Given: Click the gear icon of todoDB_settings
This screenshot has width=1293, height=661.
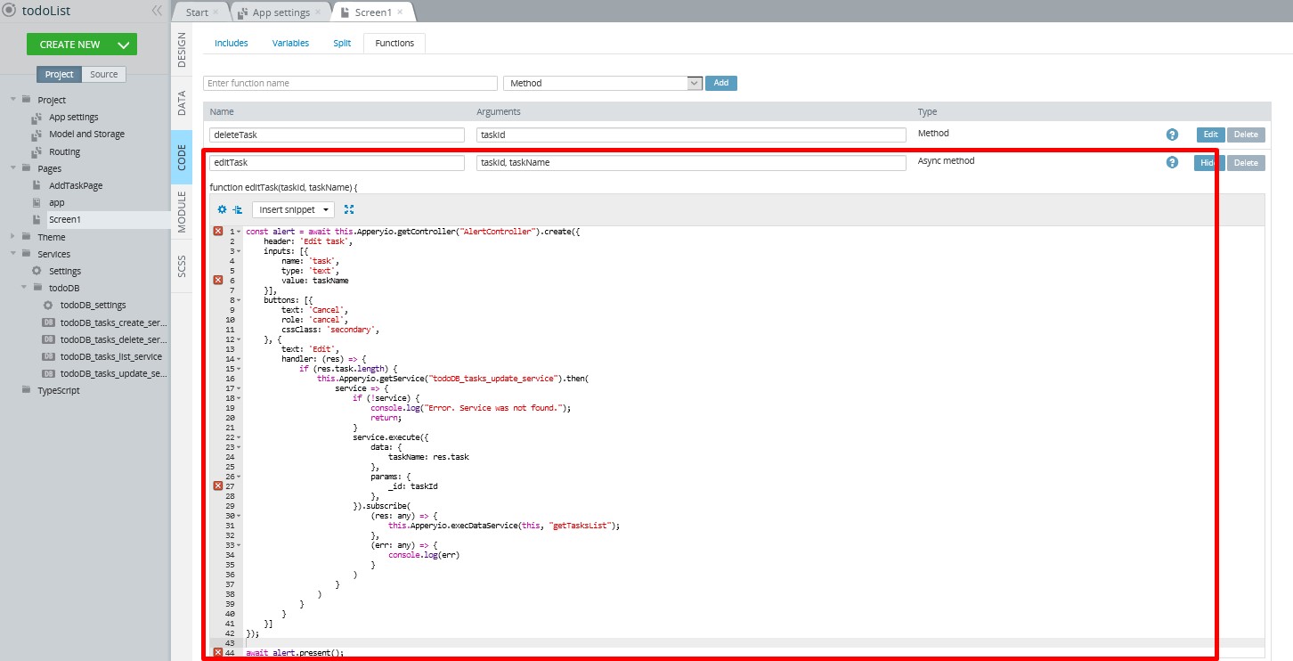Looking at the screenshot, I should tap(48, 305).
